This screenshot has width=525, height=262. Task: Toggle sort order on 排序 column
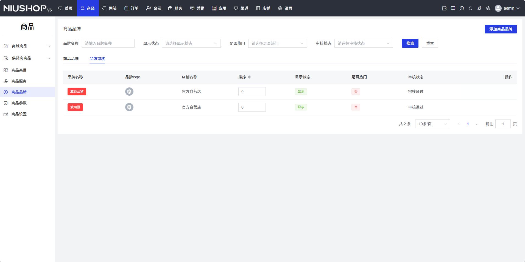(x=249, y=77)
